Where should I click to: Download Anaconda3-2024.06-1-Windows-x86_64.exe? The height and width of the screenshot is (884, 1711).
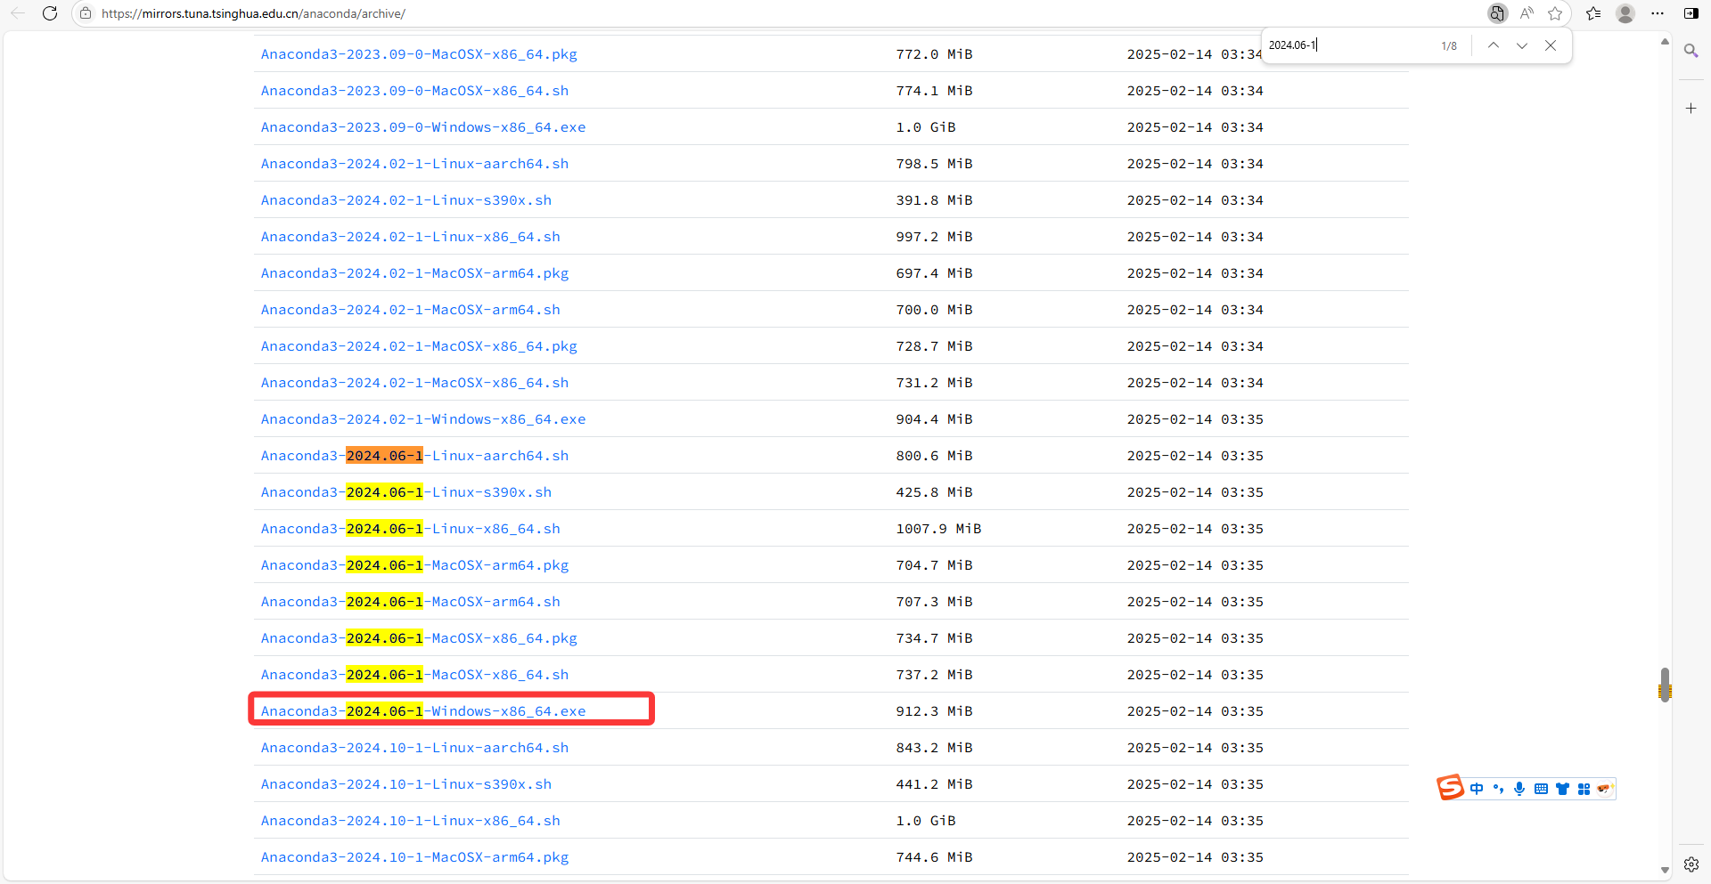coord(423,711)
